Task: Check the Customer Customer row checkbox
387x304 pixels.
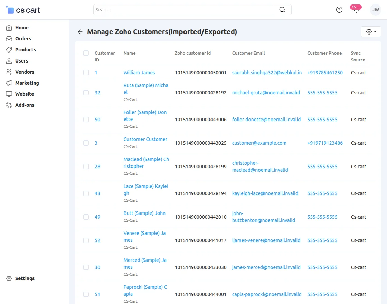Action: (x=86, y=143)
